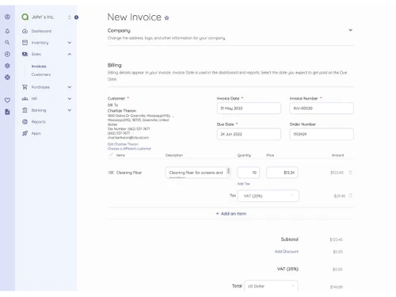Open Invoices under Sales
The image size is (396, 297).
coord(39,67)
